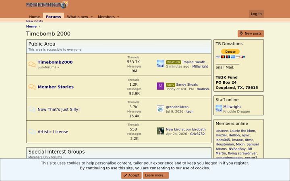Open the Sandy Shoals thread
The image size is (290, 181).
[x=187, y=84]
